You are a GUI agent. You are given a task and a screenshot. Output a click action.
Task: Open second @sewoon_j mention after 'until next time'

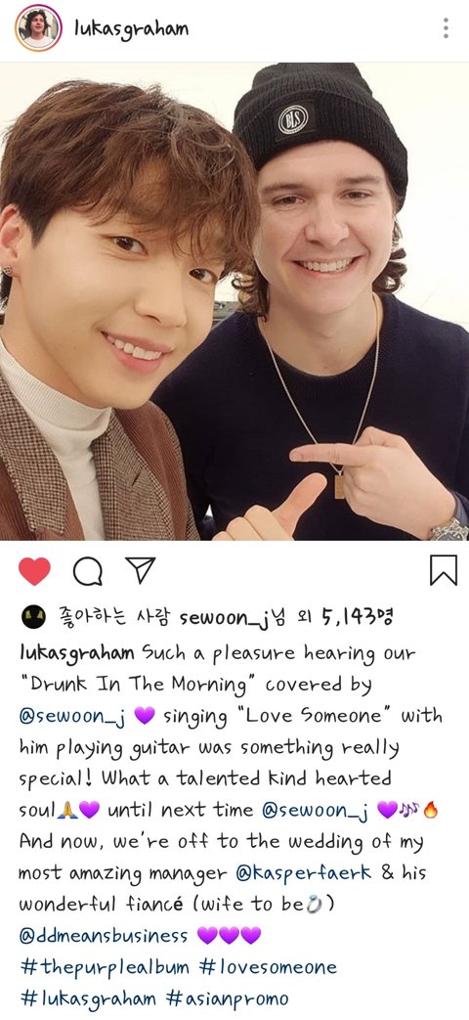317,810
